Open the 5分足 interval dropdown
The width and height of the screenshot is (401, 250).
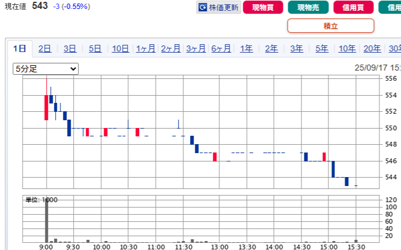(x=46, y=69)
